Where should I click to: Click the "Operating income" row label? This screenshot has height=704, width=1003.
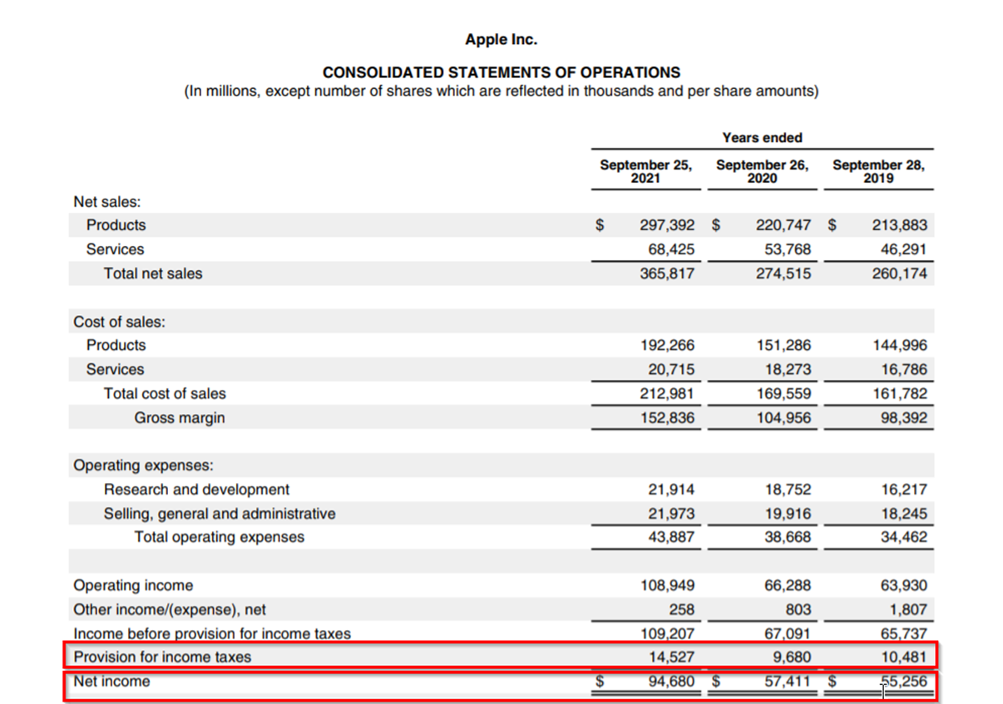(x=133, y=586)
